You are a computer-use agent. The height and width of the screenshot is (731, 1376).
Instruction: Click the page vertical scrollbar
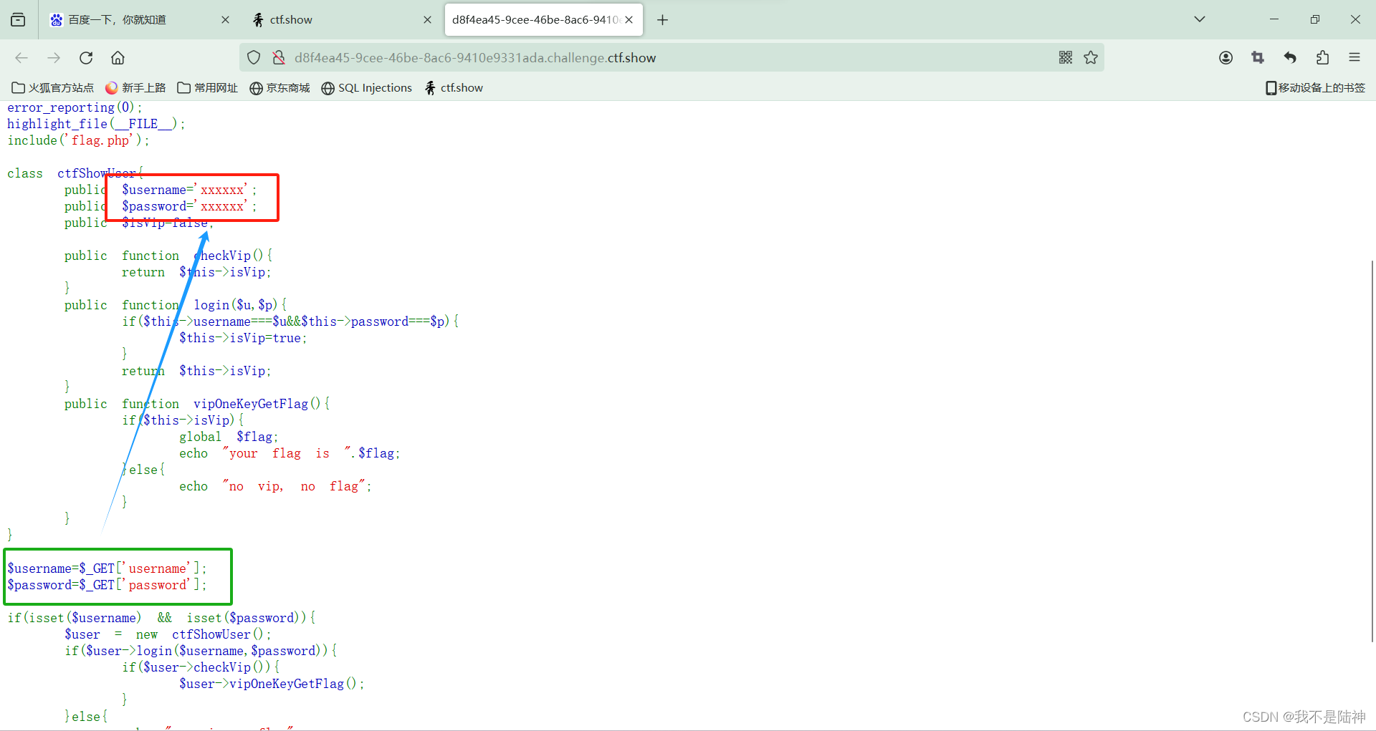click(x=1372, y=451)
